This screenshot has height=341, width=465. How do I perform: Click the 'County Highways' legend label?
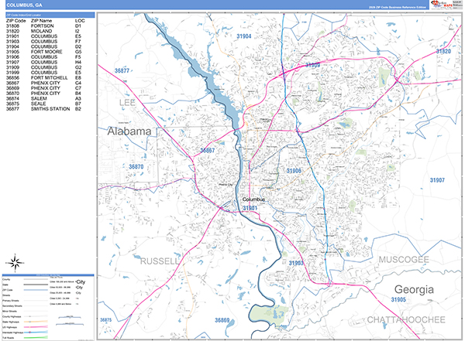pos(11,316)
